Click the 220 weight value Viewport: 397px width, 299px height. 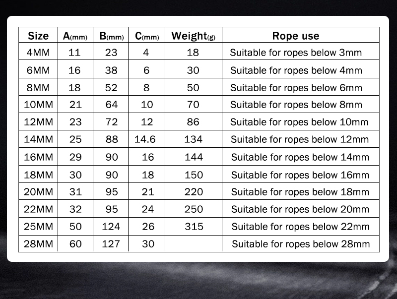pos(194,192)
